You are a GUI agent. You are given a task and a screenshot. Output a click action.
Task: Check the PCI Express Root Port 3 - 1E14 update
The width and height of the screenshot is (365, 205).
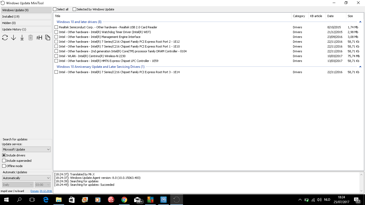coord(56,72)
